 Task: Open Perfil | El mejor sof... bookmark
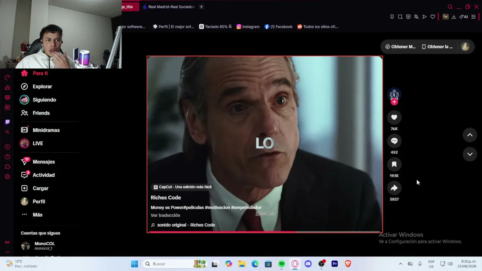tap(174, 27)
